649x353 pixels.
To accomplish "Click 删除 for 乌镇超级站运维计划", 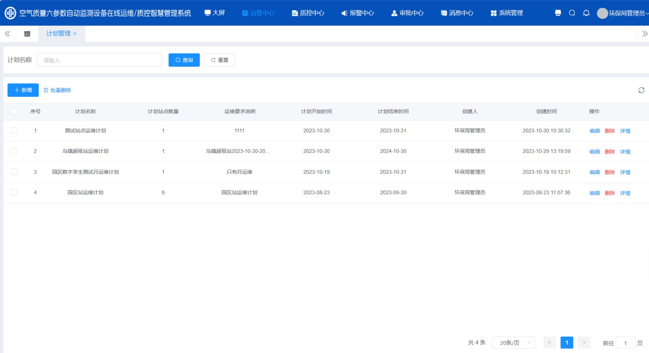I will click(x=610, y=152).
